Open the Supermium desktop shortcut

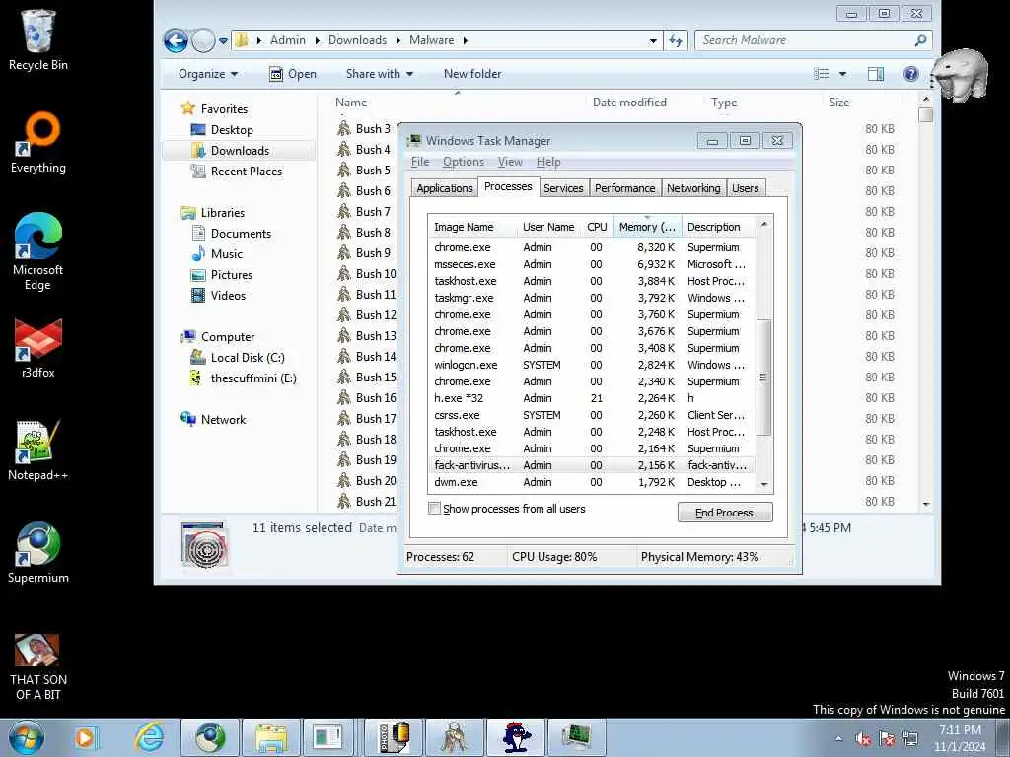coord(38,552)
